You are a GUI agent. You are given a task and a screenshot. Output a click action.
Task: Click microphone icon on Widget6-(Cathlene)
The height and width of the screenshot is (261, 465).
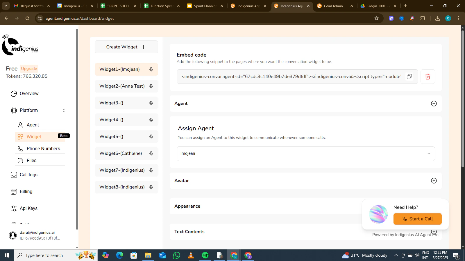[x=151, y=153]
